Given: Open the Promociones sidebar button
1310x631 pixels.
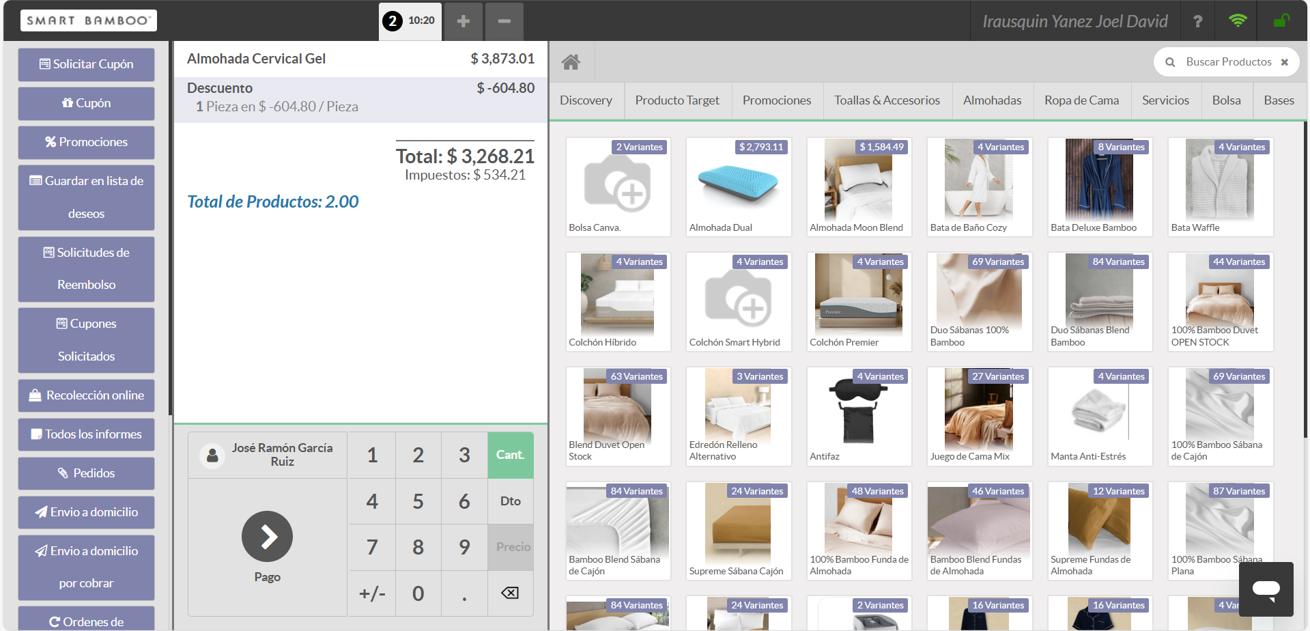Looking at the screenshot, I should (86, 142).
